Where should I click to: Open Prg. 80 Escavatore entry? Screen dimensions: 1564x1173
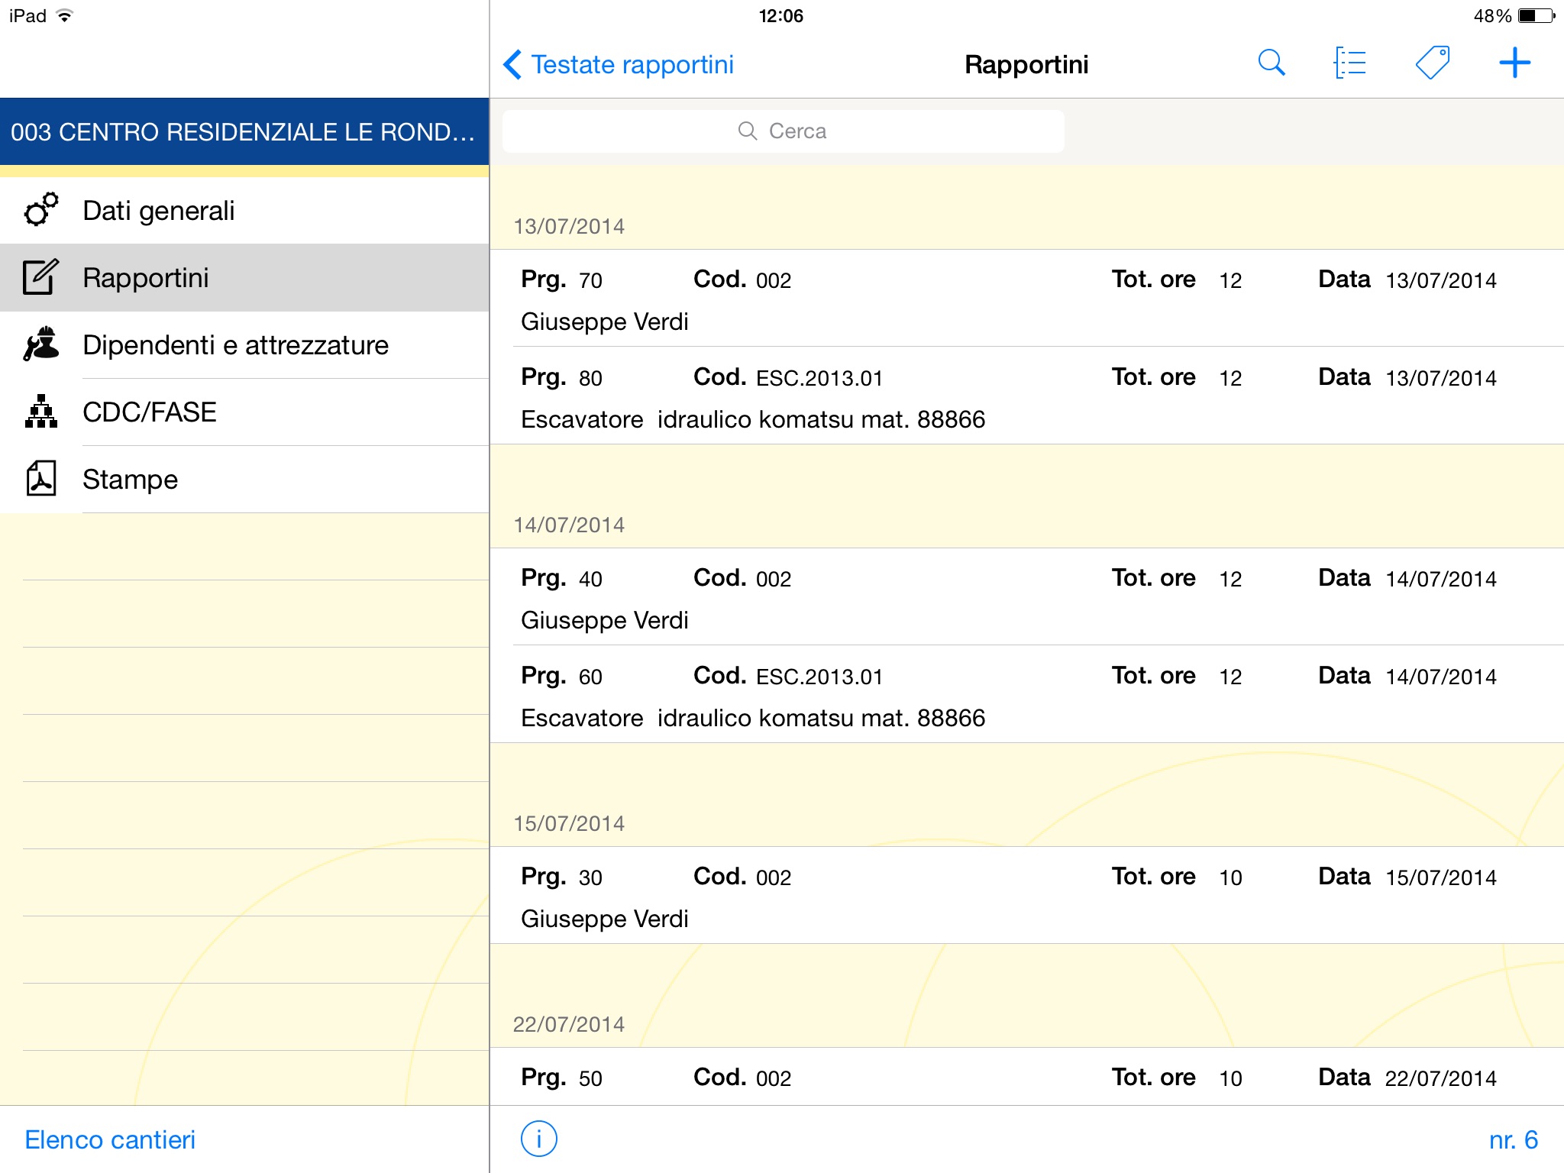[x=1027, y=396]
